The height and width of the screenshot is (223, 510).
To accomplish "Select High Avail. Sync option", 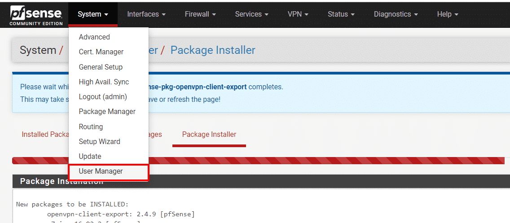I will [104, 82].
